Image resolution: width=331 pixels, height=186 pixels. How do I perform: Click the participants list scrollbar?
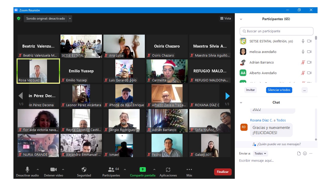(x=316, y=38)
